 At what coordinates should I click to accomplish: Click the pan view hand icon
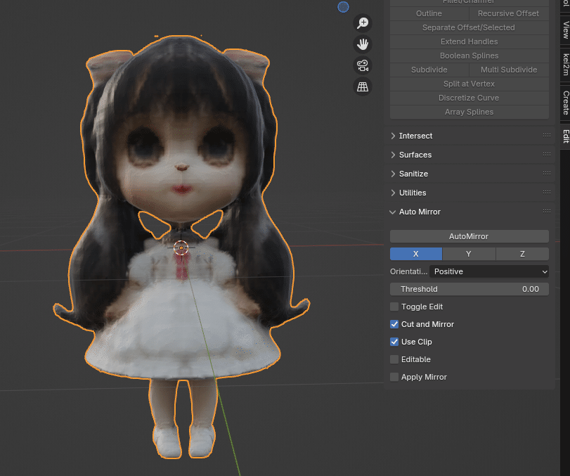tap(363, 44)
